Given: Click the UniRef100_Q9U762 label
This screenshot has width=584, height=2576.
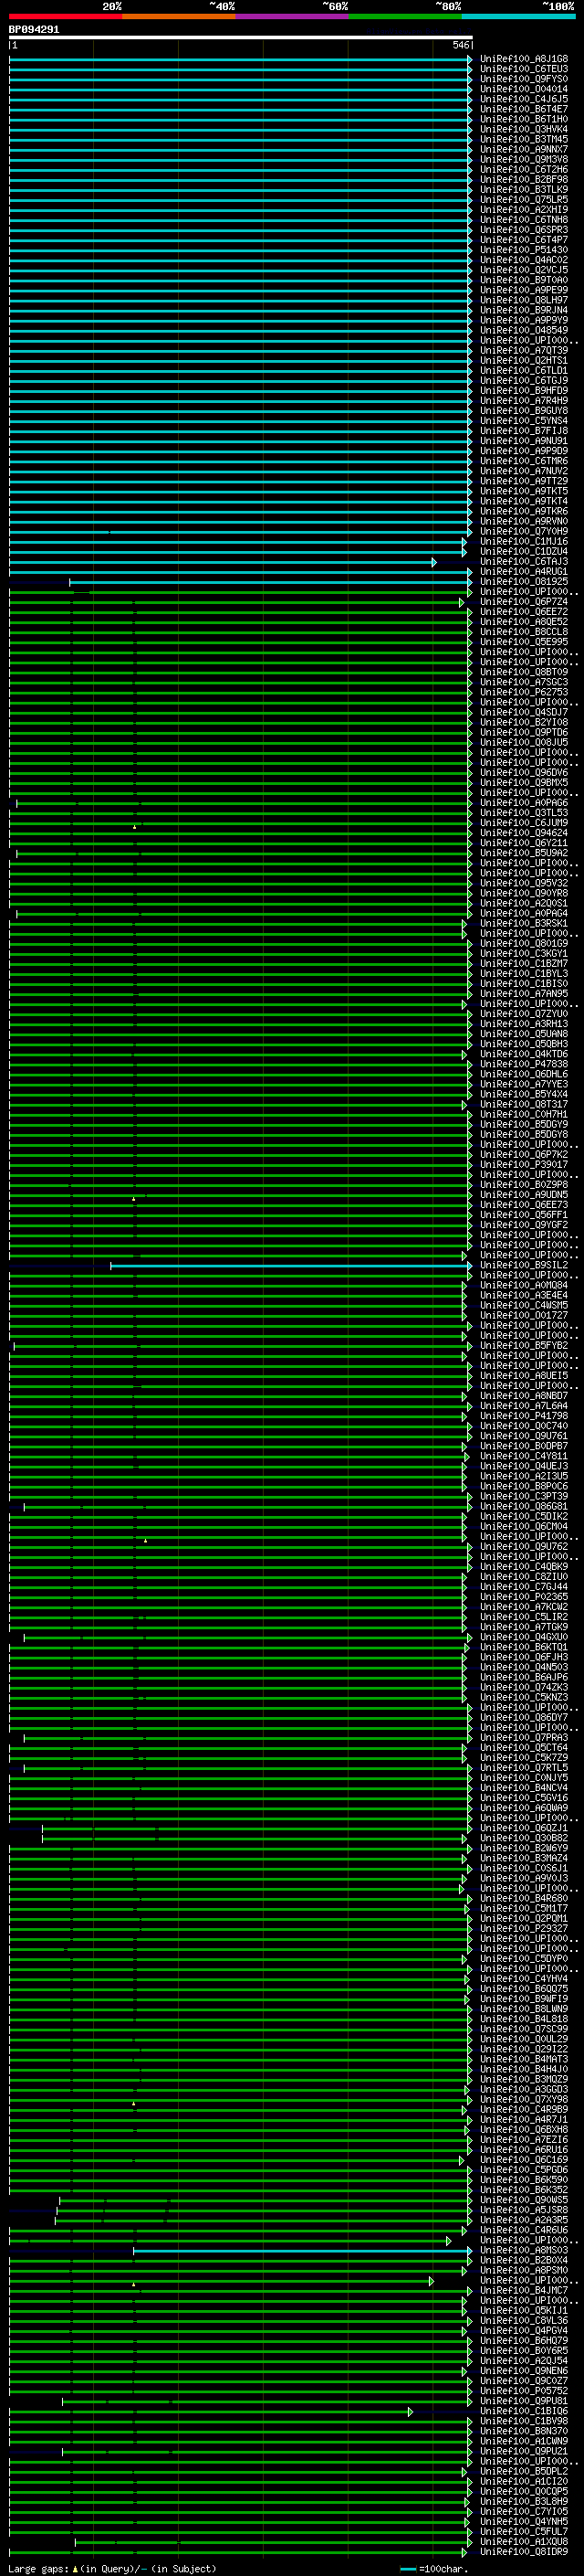Looking at the screenshot, I should tap(524, 1547).
